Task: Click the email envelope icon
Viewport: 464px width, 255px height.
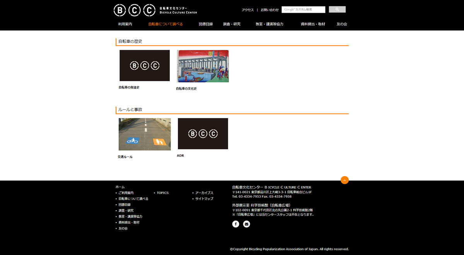Action: tap(246, 224)
